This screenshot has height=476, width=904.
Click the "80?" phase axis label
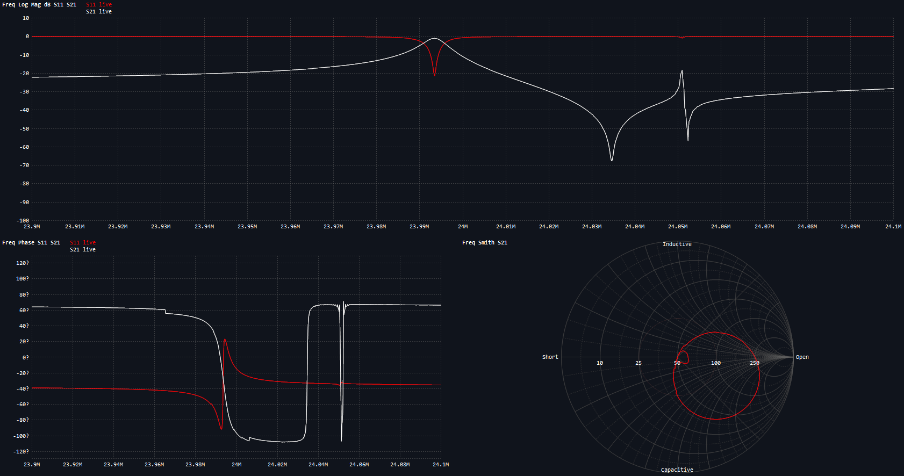[24, 294]
